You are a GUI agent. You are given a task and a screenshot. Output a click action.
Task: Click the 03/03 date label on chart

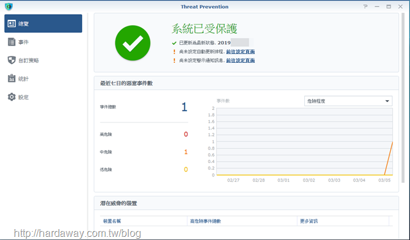[x=334, y=180]
